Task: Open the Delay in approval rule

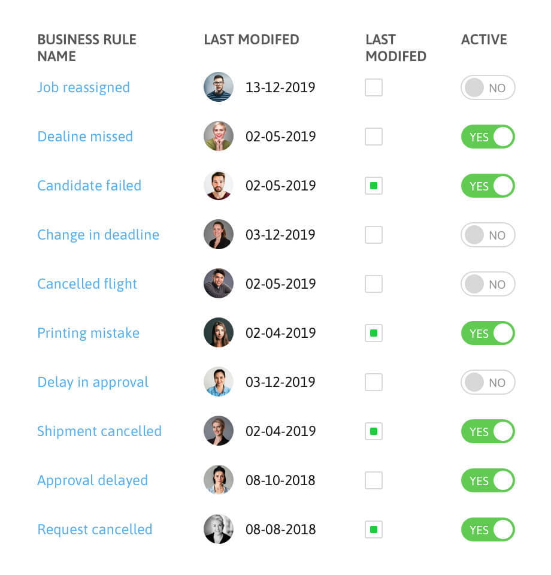Action: [93, 382]
